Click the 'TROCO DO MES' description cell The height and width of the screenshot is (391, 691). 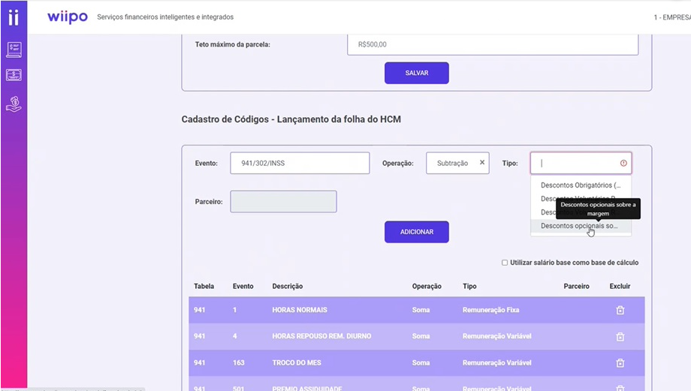[x=297, y=362]
